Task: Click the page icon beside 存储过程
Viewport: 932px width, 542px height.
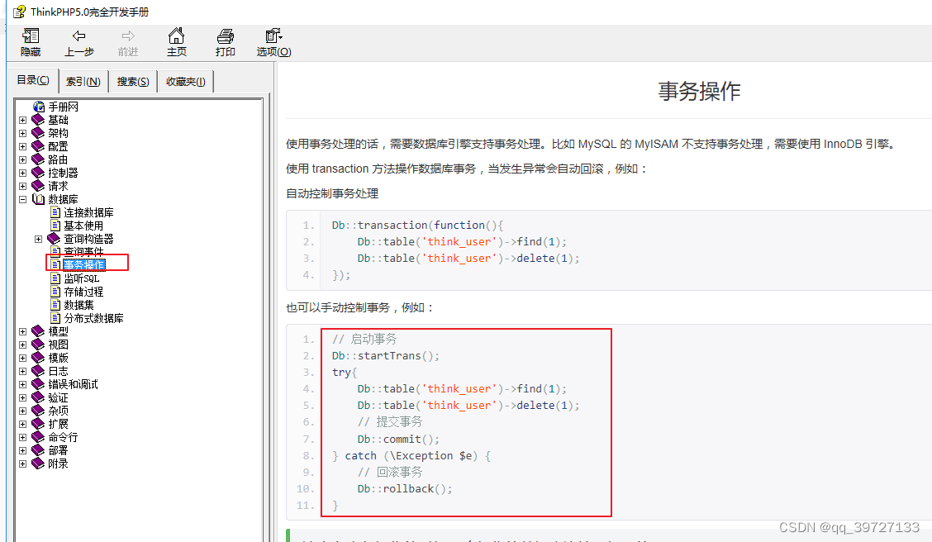Action: [55, 292]
